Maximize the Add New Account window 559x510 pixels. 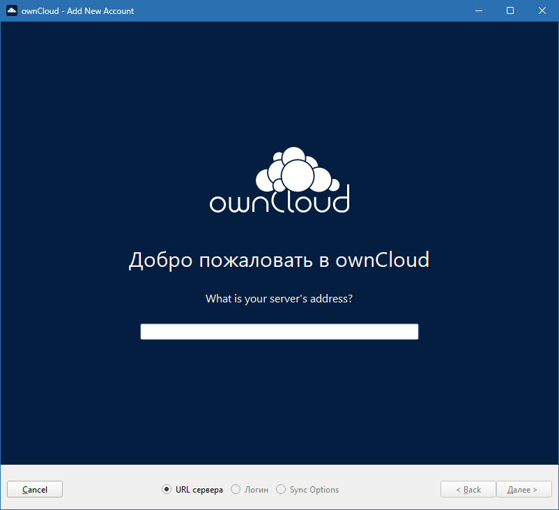510,10
